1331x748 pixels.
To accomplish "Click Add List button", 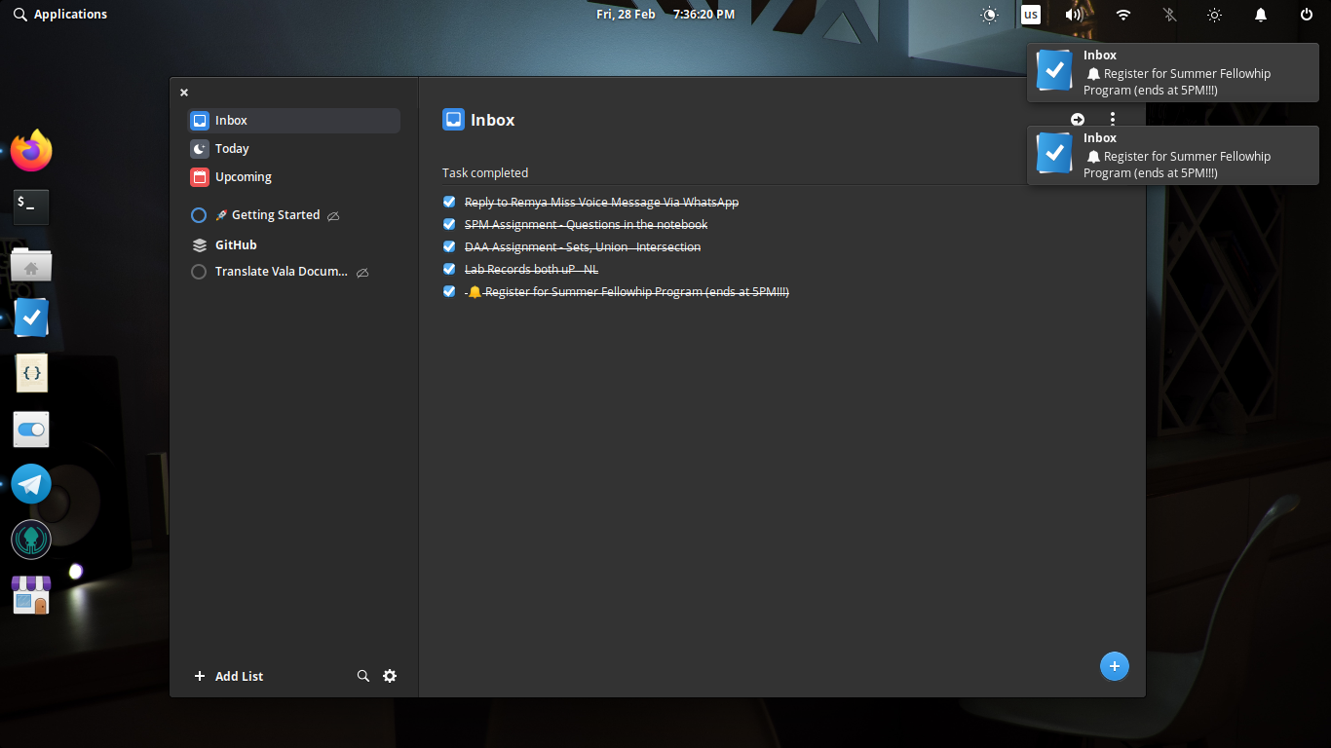I will click(228, 676).
